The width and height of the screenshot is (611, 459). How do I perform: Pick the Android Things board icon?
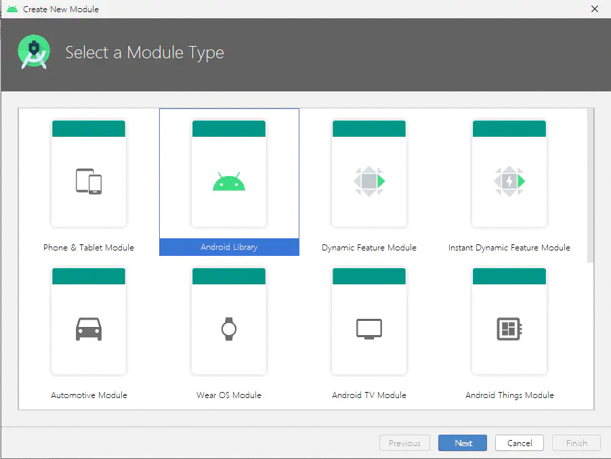coord(509,329)
